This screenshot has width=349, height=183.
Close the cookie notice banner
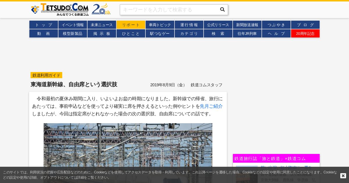pos(343,176)
